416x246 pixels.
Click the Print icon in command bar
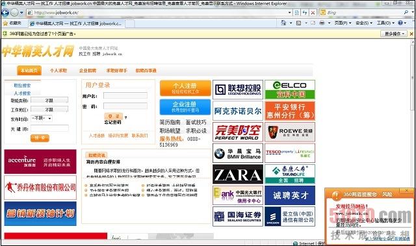(x=322, y=23)
